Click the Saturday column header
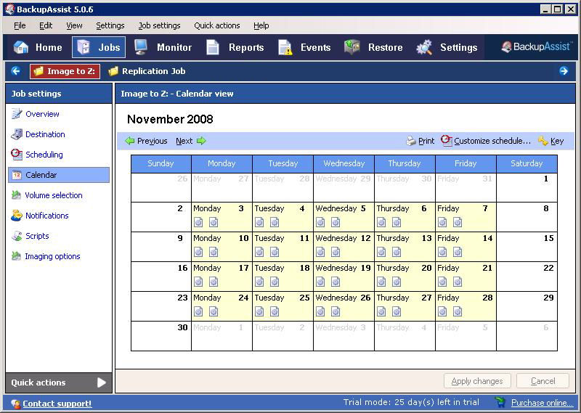Screen dimensions: 581x413 pyautogui.click(x=527, y=164)
